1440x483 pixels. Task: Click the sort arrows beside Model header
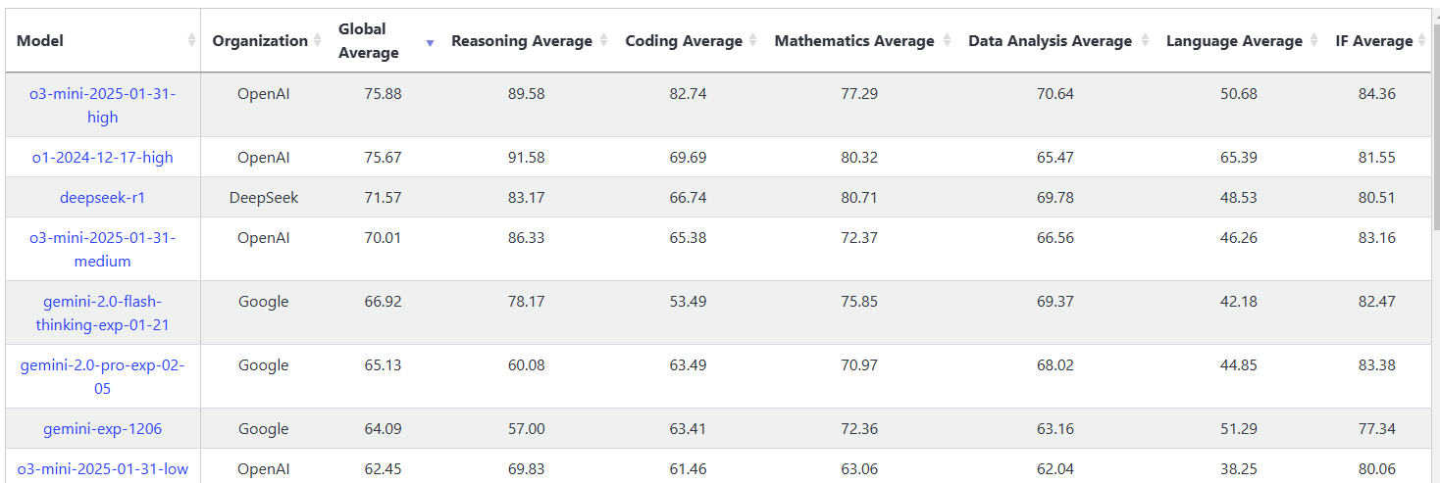click(x=191, y=41)
